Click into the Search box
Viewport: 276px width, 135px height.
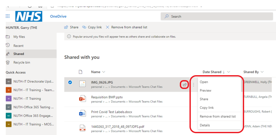pos(217,16)
